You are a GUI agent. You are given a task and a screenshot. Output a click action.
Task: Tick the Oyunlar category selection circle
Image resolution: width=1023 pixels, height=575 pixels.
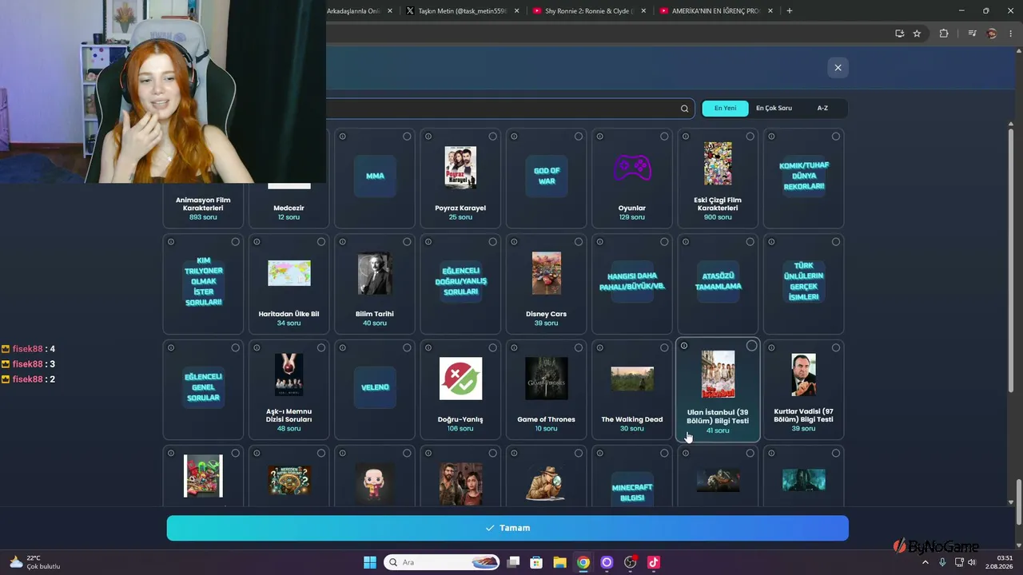point(664,137)
